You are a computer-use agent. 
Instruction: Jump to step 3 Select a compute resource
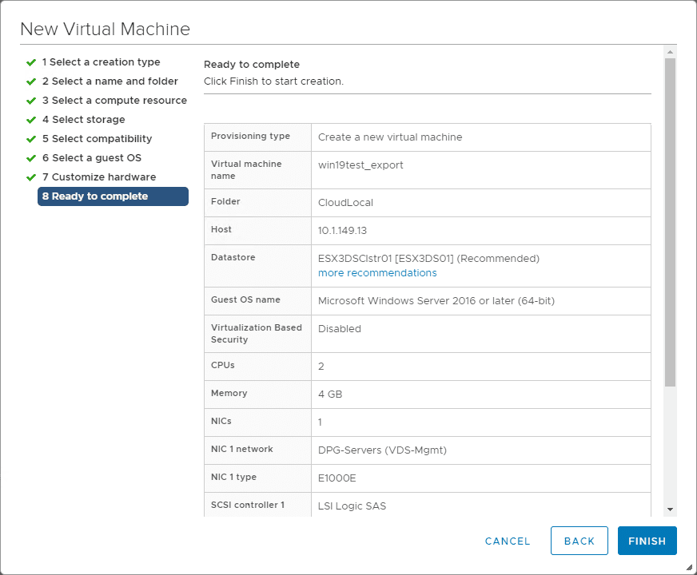(114, 101)
